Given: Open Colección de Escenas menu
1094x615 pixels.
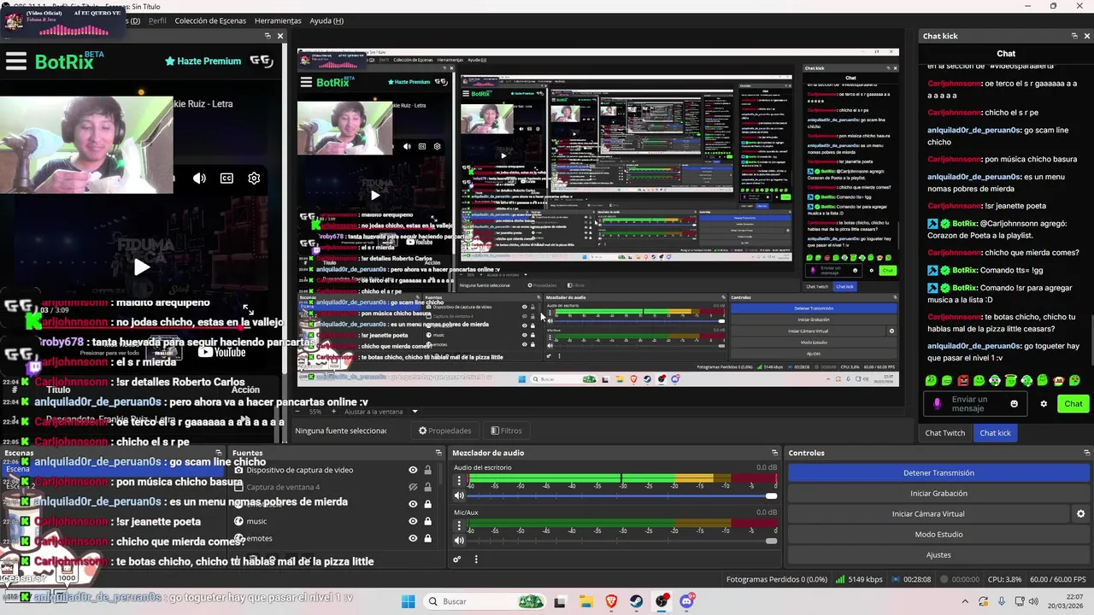Looking at the screenshot, I should (210, 20).
